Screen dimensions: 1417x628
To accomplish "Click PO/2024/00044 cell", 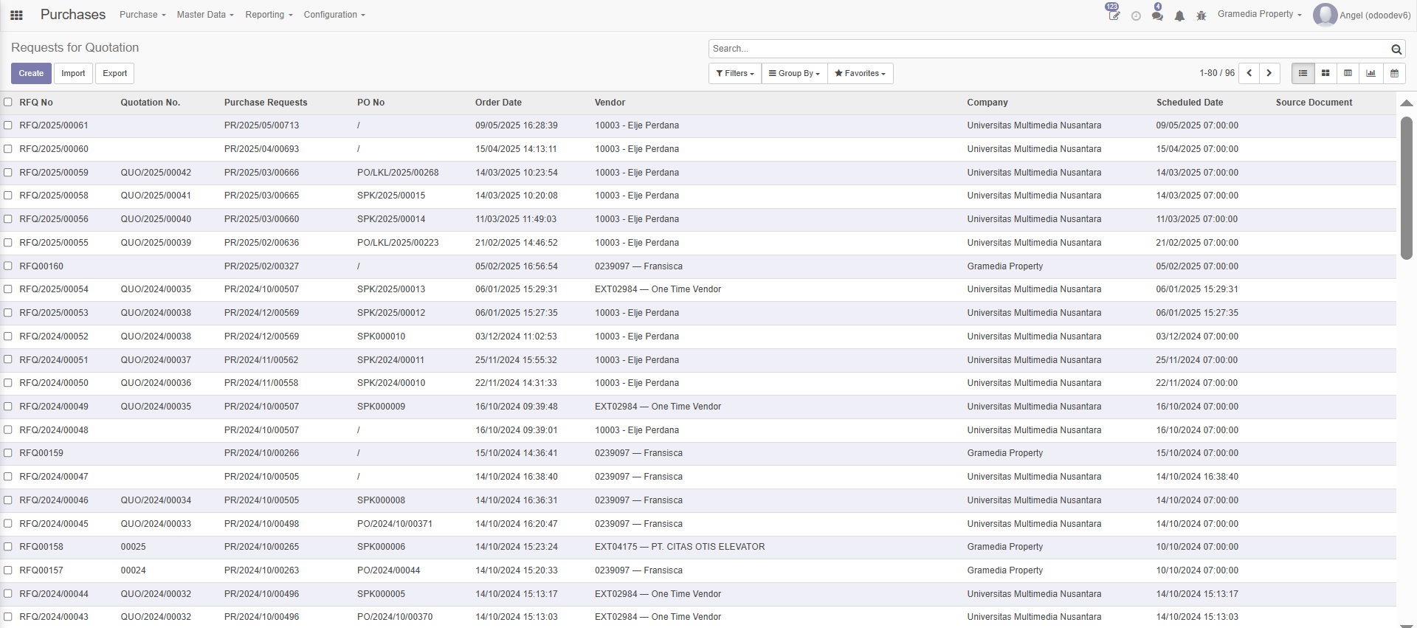I will pyautogui.click(x=388, y=570).
